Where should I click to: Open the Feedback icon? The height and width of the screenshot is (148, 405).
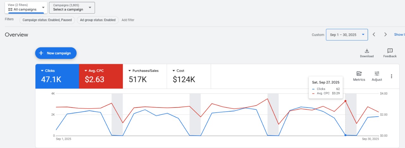click(x=390, y=51)
